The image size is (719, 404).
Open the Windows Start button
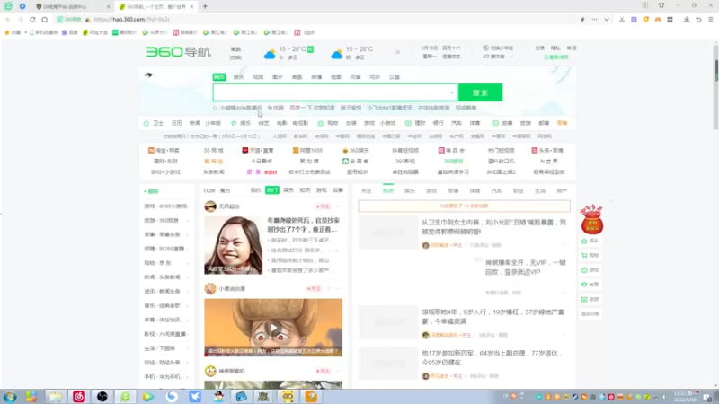click(10, 396)
